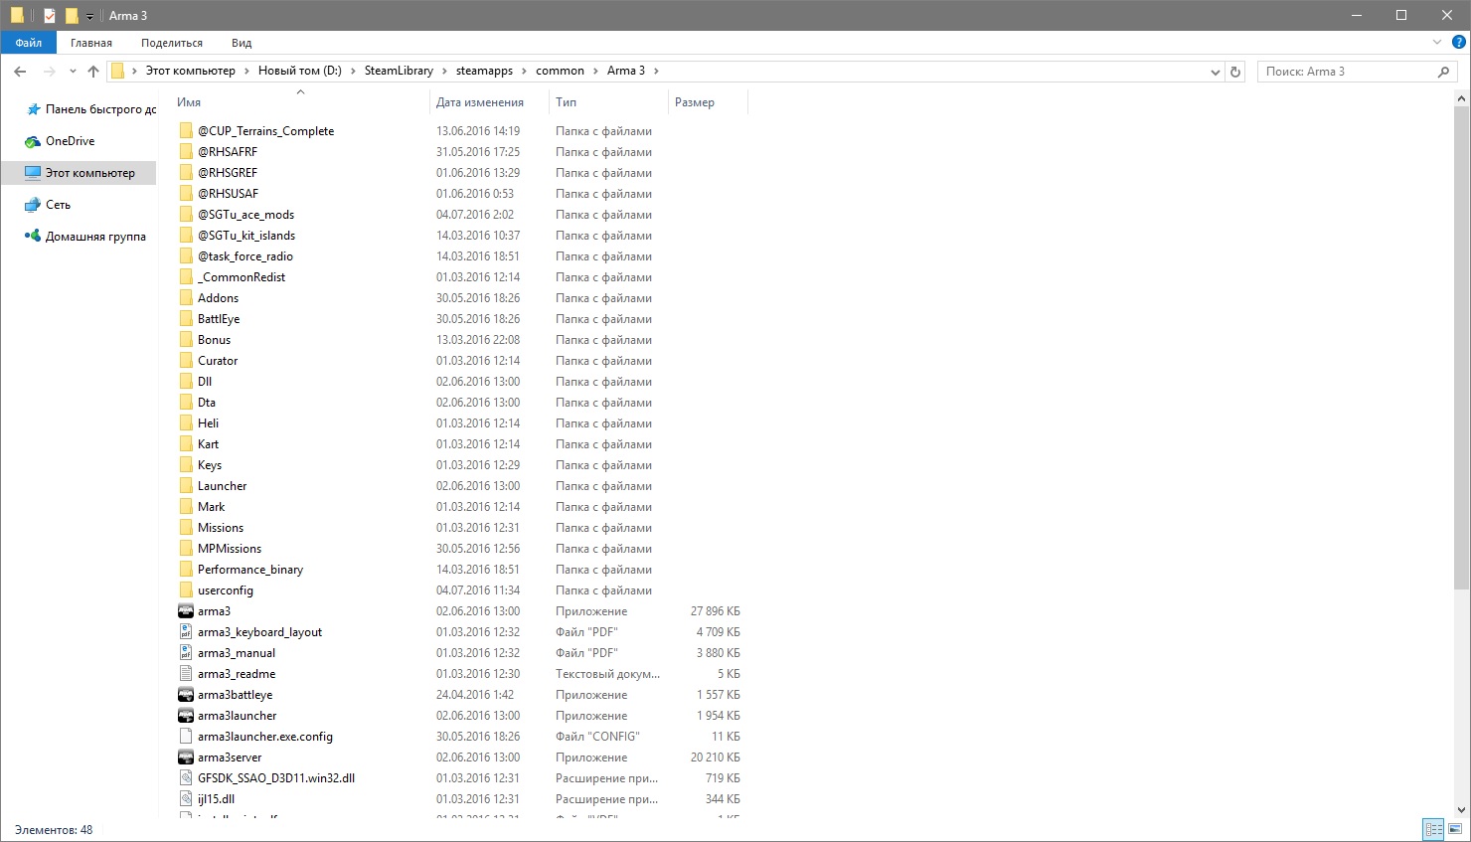The image size is (1471, 842).
Task: Click the Сеть network icon
Action: pos(33,205)
